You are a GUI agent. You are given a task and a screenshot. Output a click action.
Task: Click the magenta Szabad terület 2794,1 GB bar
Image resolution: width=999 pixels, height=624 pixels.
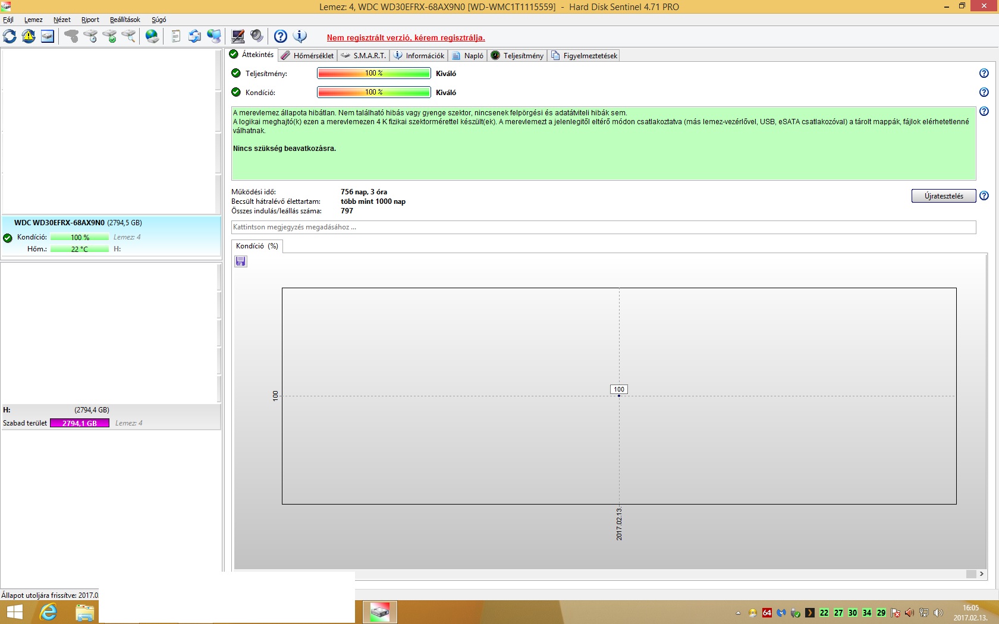coord(80,423)
